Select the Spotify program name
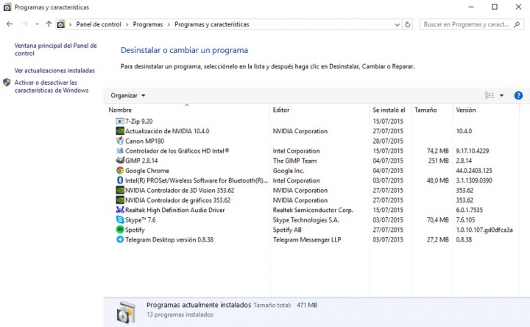Viewport: 530px width, 327px height. pos(135,230)
